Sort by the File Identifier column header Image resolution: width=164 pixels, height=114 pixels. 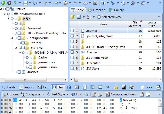(x=135, y=24)
